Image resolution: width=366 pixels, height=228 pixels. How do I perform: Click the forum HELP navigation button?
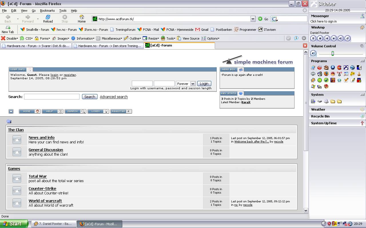53,111
